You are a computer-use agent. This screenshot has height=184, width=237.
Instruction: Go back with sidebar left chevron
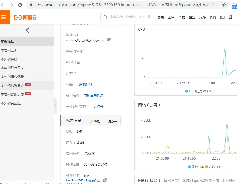pyautogui.click(x=27, y=30)
